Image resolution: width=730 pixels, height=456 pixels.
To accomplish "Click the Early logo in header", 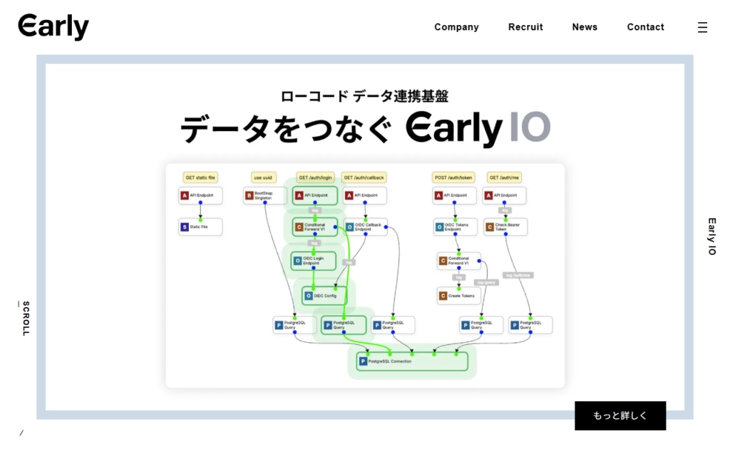I will [x=53, y=27].
